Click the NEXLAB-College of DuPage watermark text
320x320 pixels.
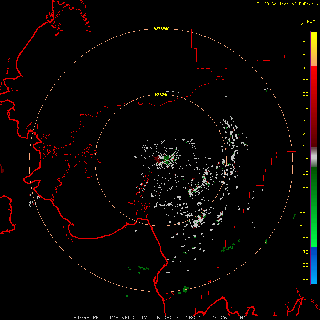tap(286, 4)
